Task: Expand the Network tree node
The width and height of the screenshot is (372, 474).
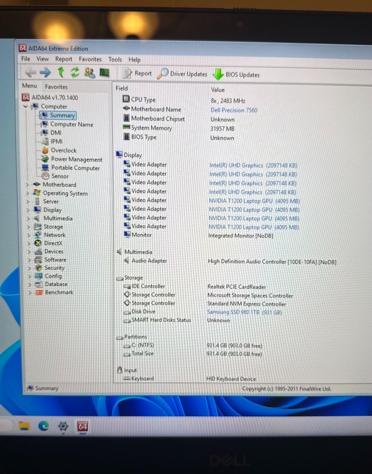Action: click(x=29, y=235)
